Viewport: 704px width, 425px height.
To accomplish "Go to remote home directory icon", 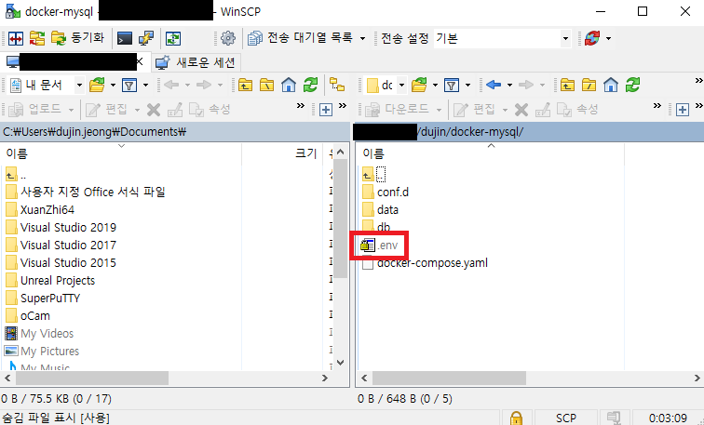I will (611, 85).
